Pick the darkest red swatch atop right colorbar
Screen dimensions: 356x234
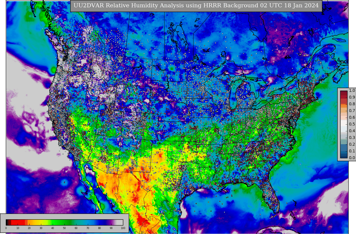pyautogui.click(x=344, y=92)
